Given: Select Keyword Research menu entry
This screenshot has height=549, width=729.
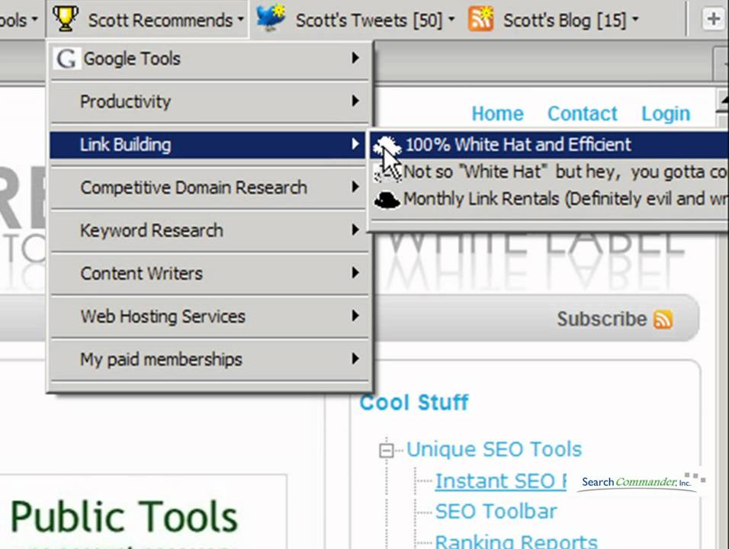Looking at the screenshot, I should (x=208, y=230).
